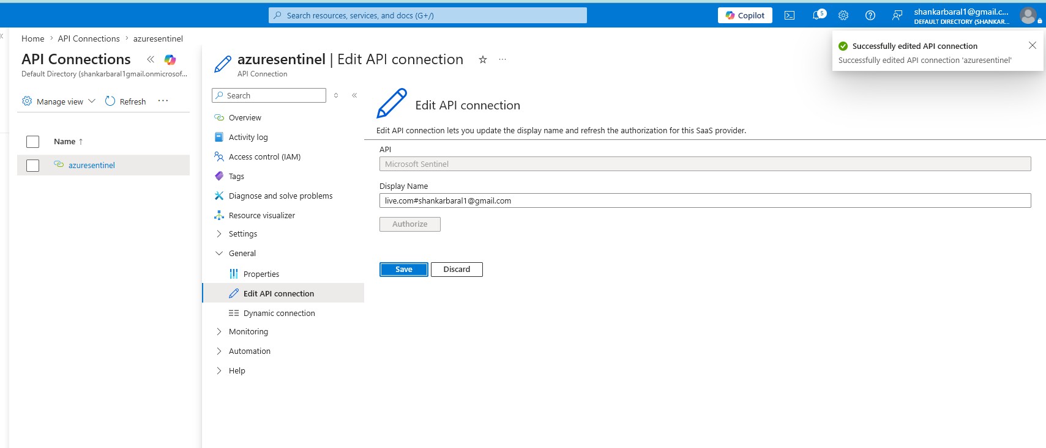The height and width of the screenshot is (448, 1046).
Task: Open more options next to star
Action: 502,59
